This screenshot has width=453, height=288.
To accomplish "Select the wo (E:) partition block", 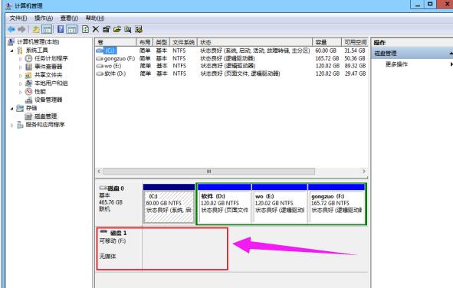I will point(280,204).
